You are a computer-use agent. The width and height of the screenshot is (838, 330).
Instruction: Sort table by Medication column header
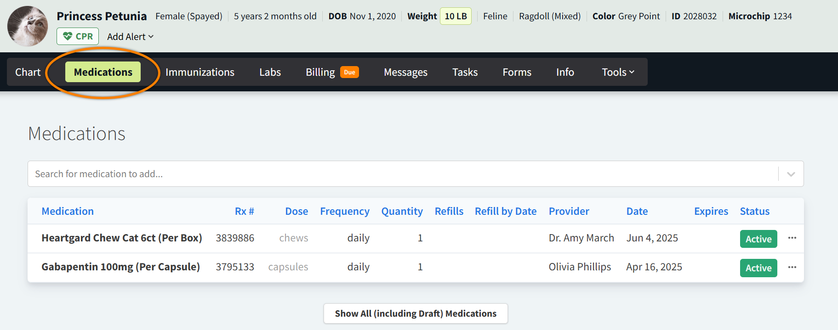tap(68, 211)
